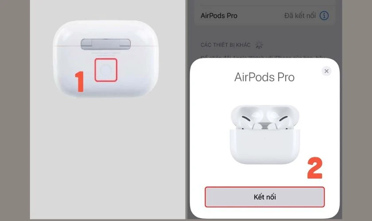Click the orange step number 1
This screenshot has height=221, width=372.
(x=79, y=81)
